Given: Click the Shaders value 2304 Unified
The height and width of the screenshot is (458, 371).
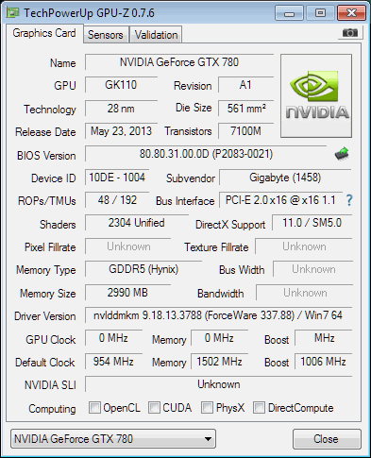Looking at the screenshot, I should coord(137,223).
